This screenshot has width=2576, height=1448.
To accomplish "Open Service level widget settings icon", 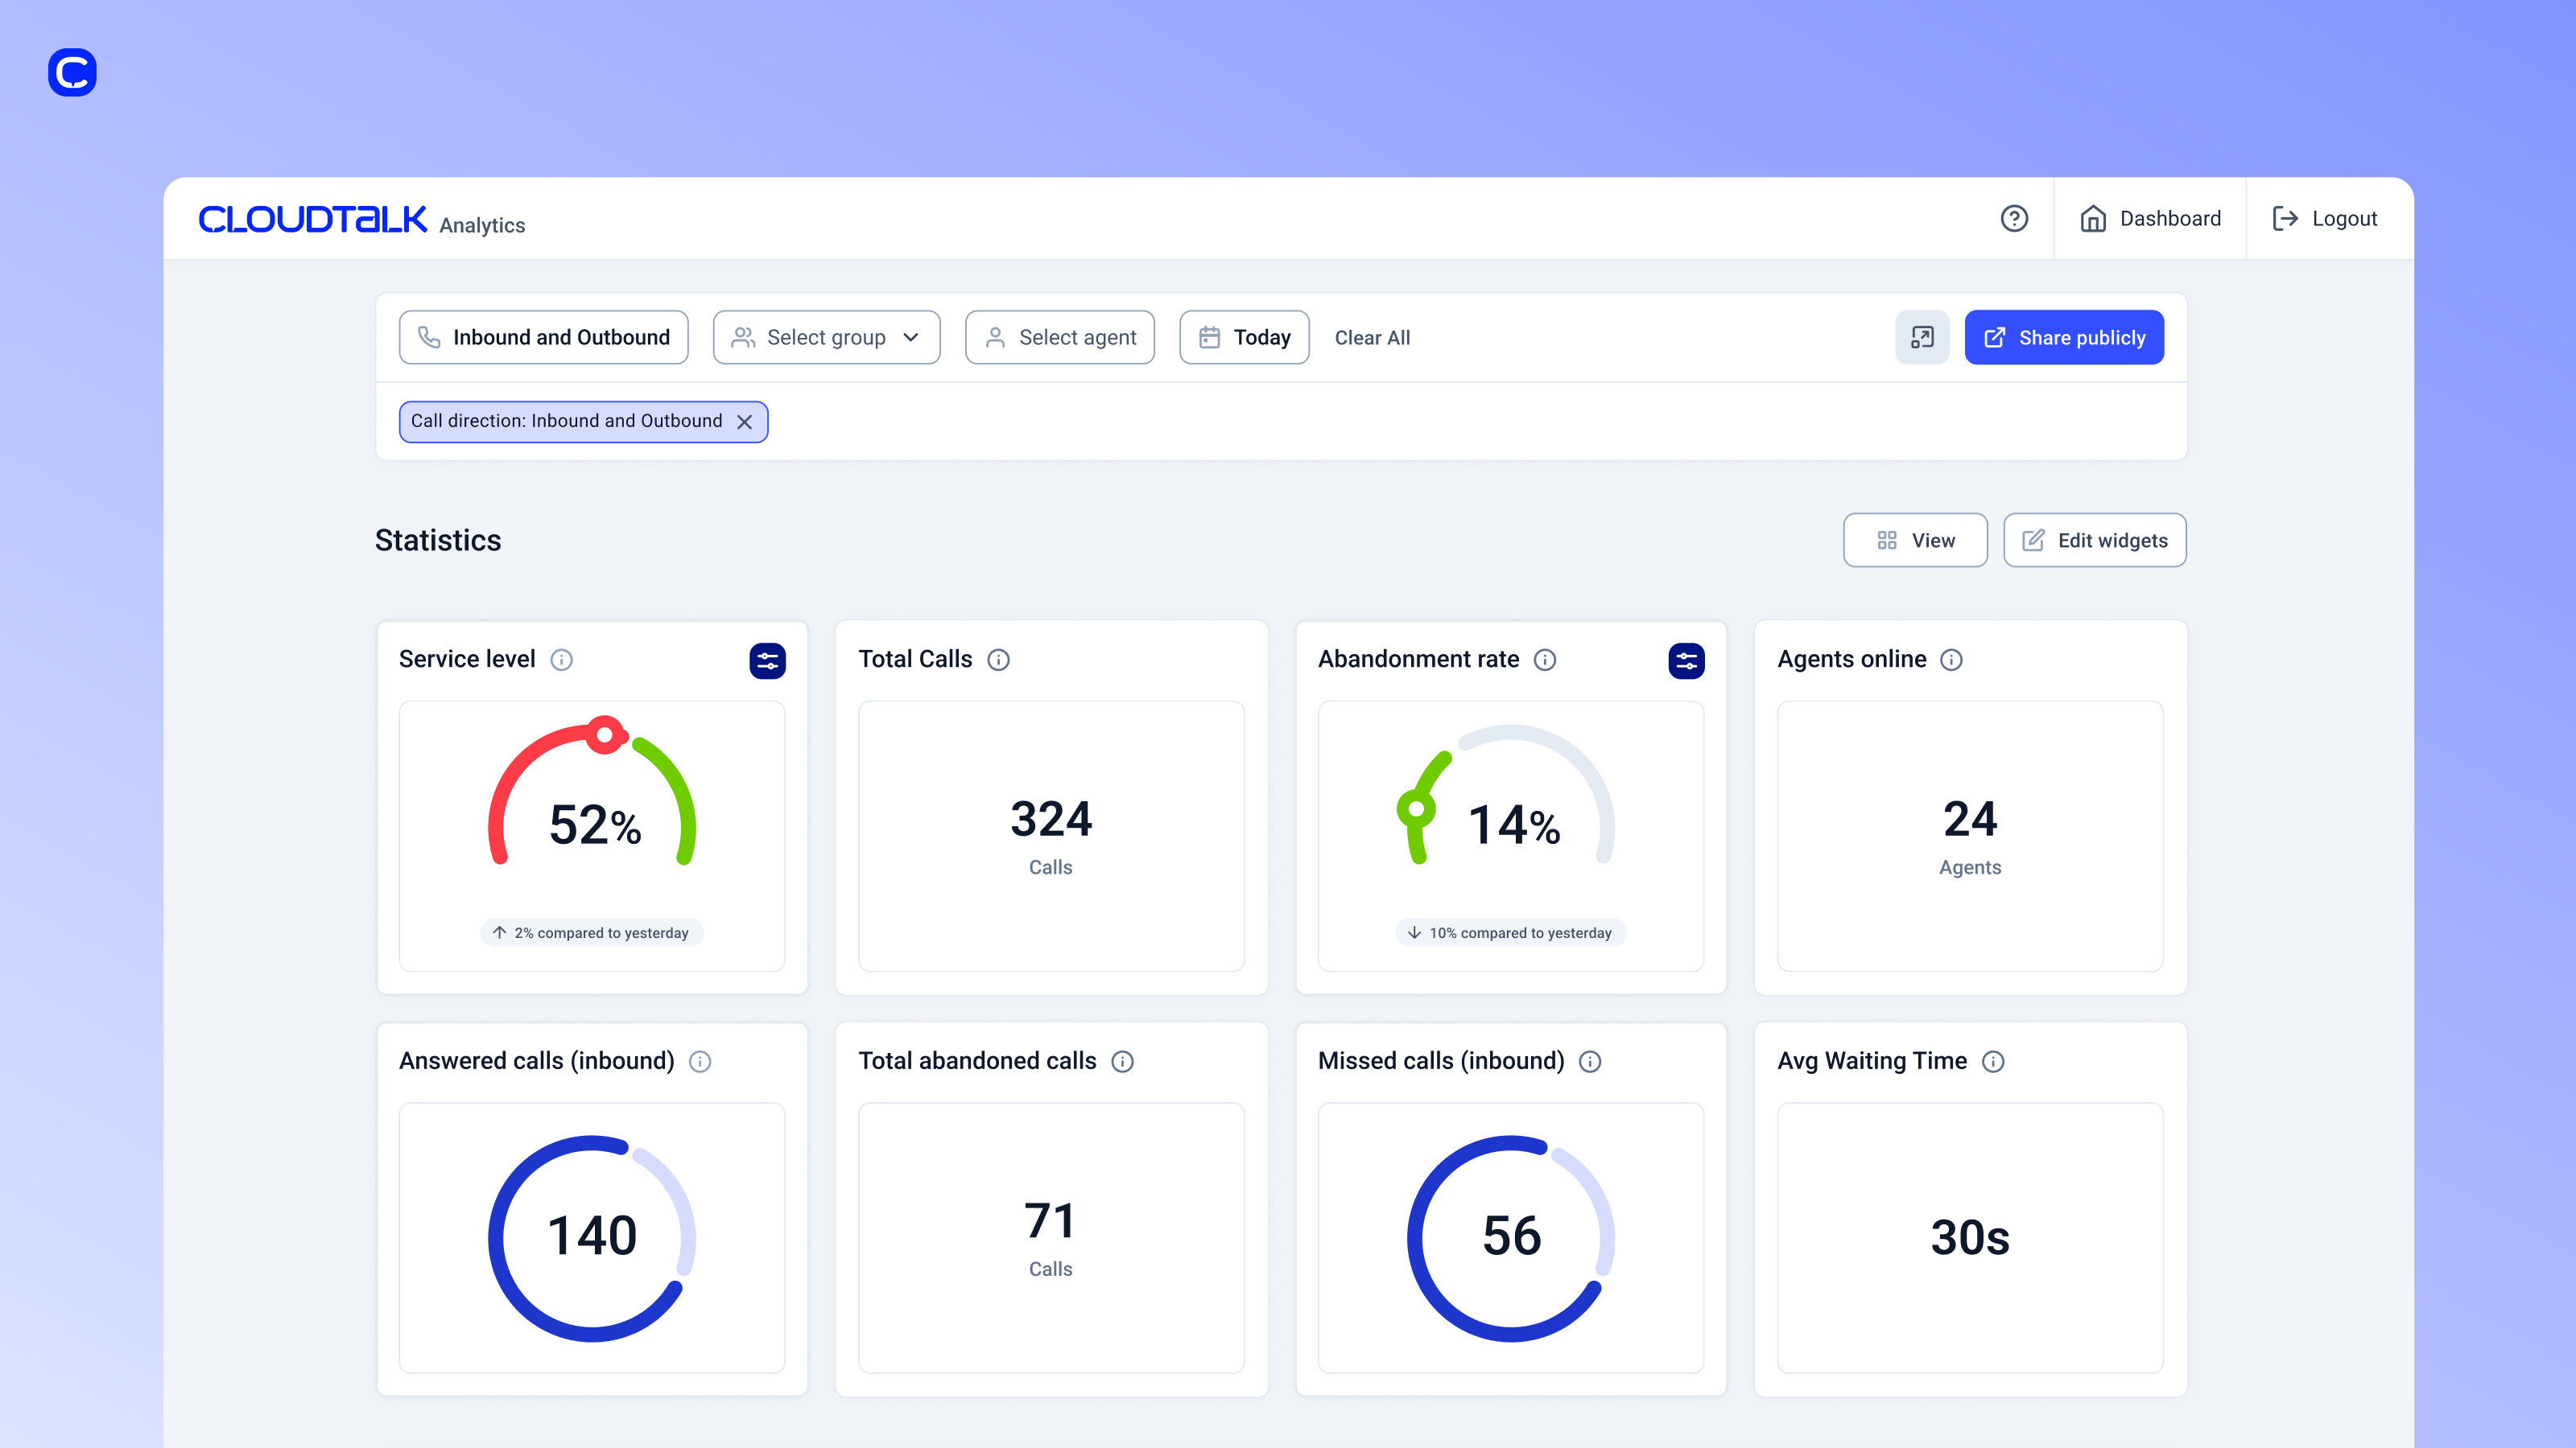I will click(x=767, y=660).
